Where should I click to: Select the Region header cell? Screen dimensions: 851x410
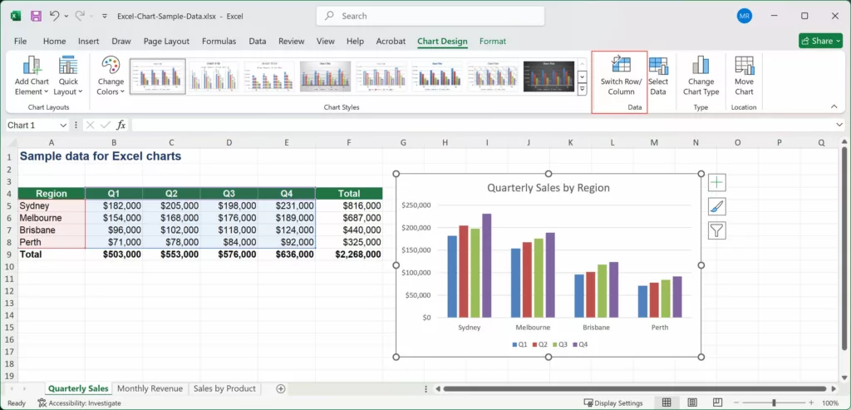[x=52, y=193]
